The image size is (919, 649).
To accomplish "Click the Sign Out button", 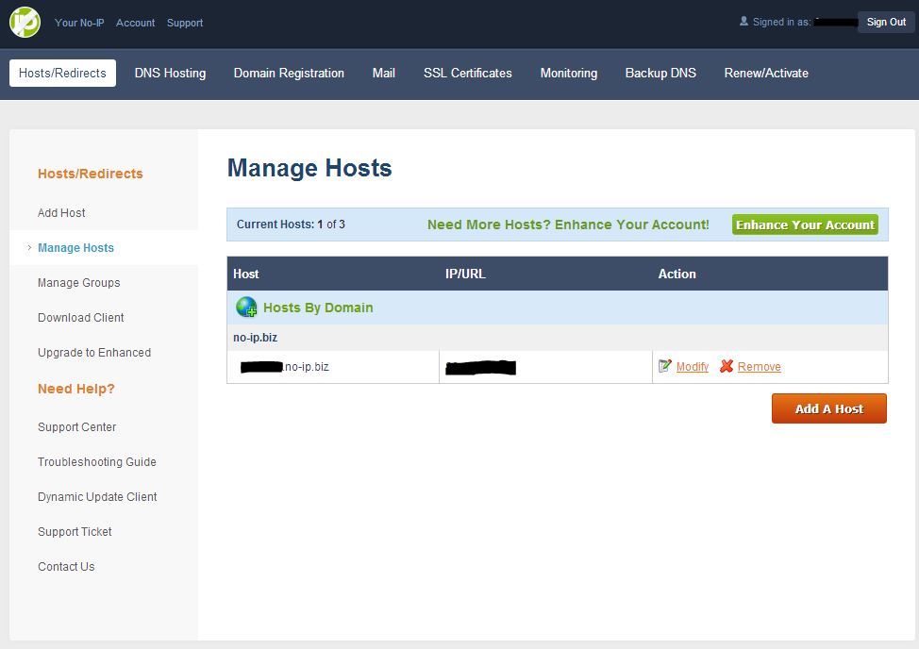I will (886, 23).
